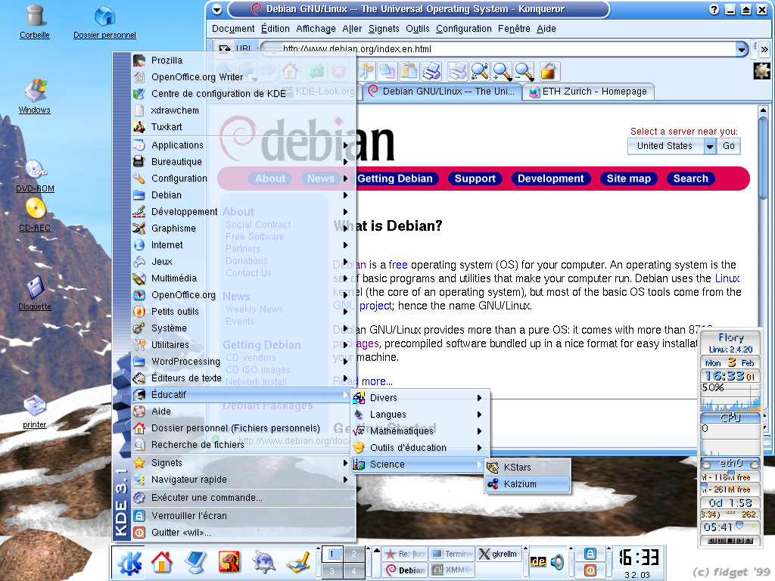The image size is (775, 581).
Task: Switch to virtual desktop 4 in pager
Action: (354, 570)
